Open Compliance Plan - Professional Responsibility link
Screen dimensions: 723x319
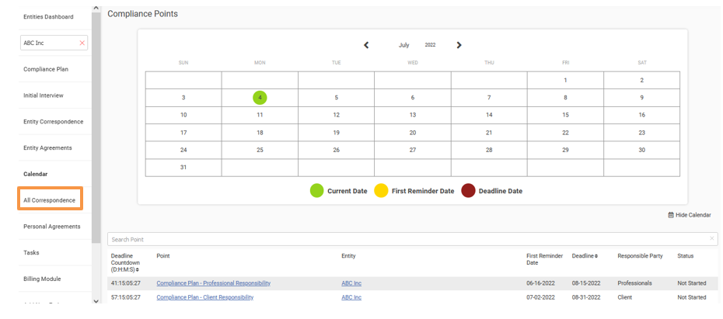click(x=213, y=283)
